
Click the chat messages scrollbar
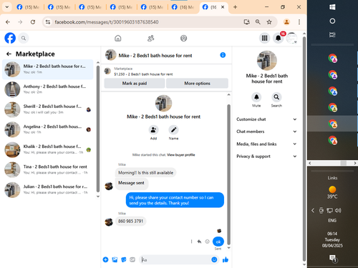(x=228, y=174)
